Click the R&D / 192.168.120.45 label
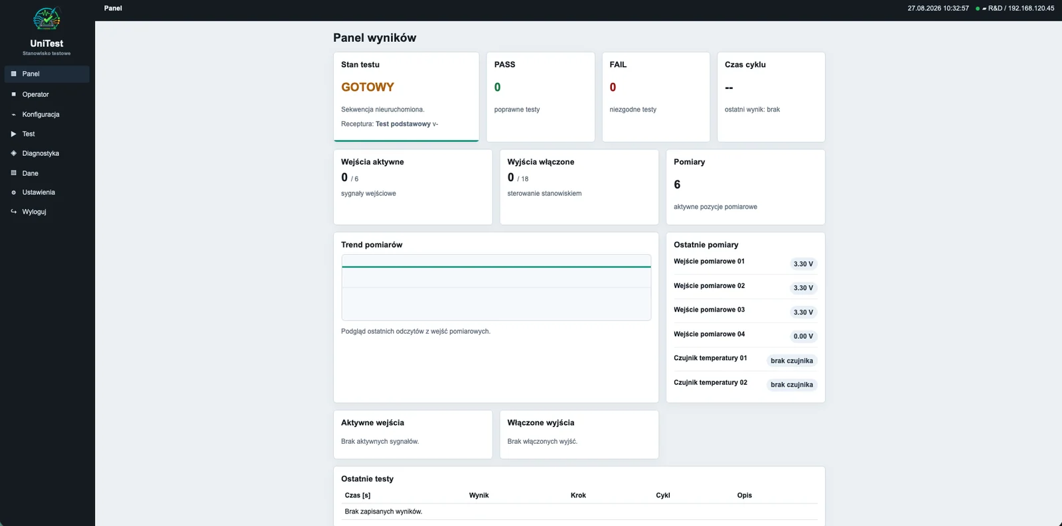The width and height of the screenshot is (1062, 526). 1021,8
